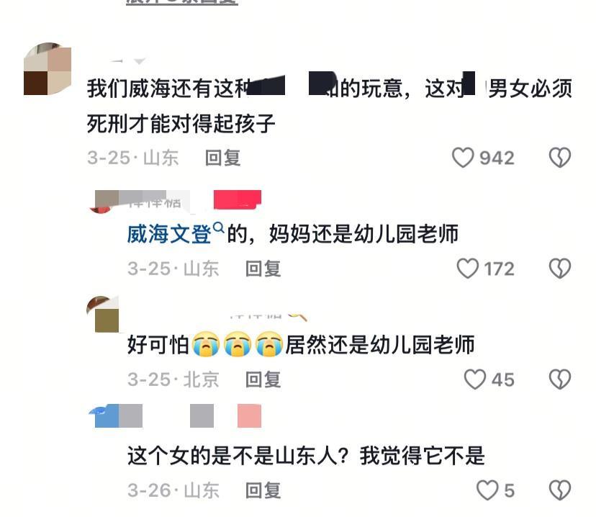
Task: Tap broken heart on the 172-like reply
Action: 560,269
